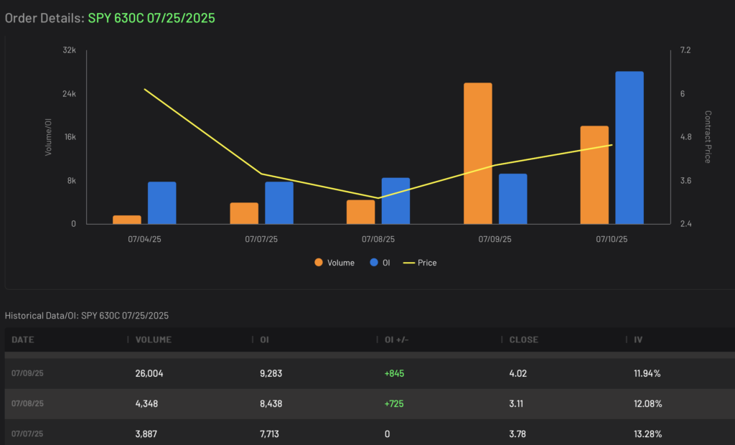Select the 07/08/25 date cell in table

pyautogui.click(x=27, y=403)
